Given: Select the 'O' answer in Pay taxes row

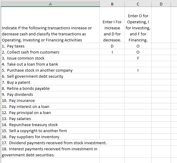Looking at the screenshot, I should pos(138,46).
